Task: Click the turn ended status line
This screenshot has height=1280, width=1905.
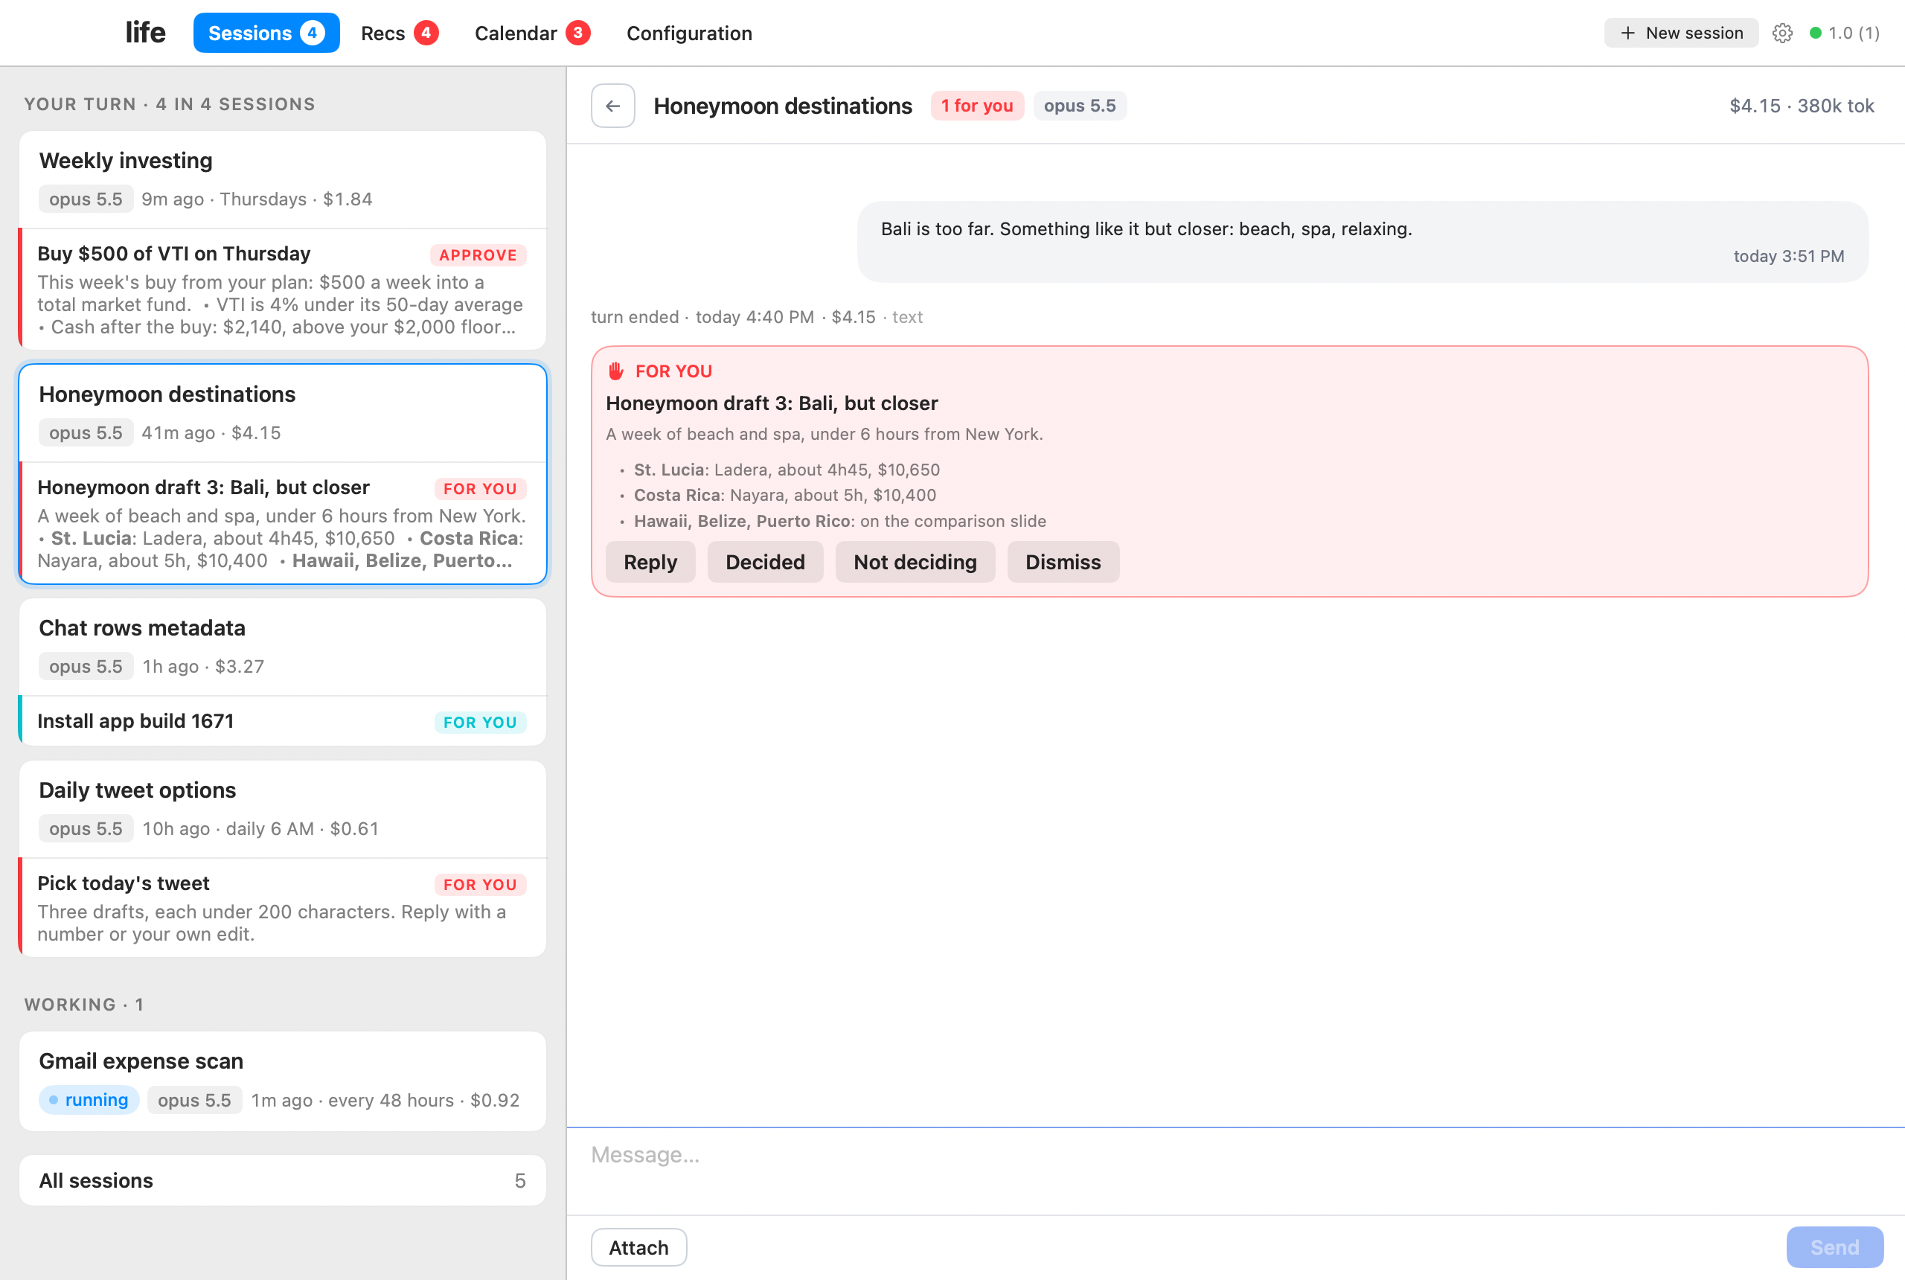Action: click(x=757, y=318)
